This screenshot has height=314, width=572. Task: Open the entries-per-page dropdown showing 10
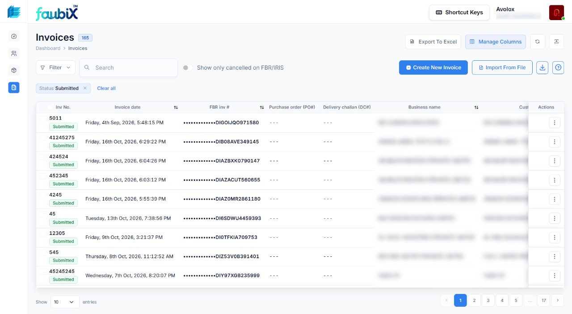(65, 302)
